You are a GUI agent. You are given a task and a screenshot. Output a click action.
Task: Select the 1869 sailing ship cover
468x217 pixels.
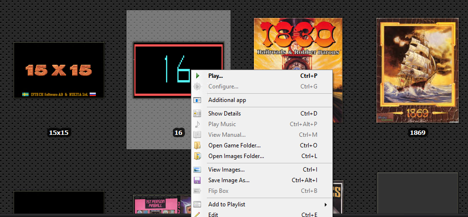tap(417, 70)
